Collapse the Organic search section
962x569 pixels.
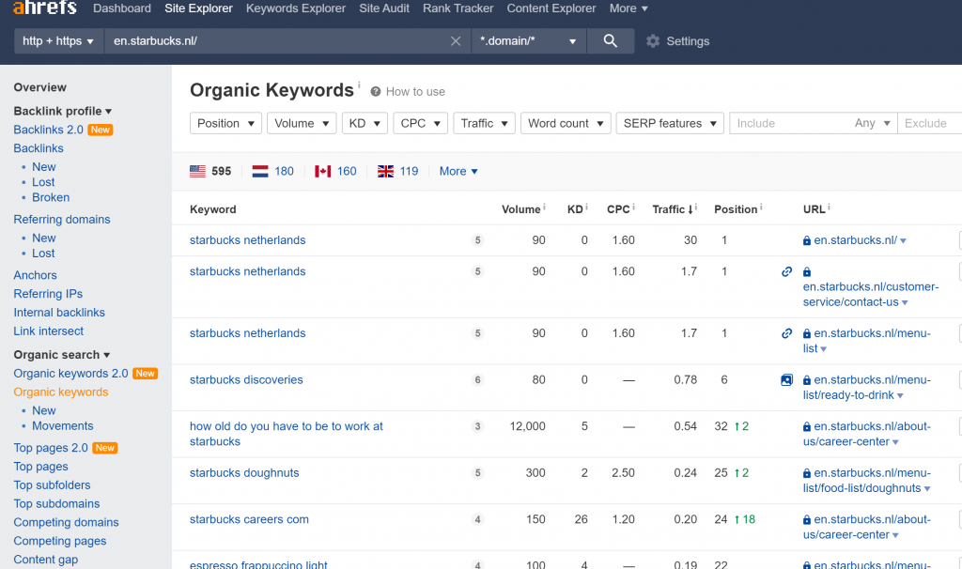pos(62,355)
